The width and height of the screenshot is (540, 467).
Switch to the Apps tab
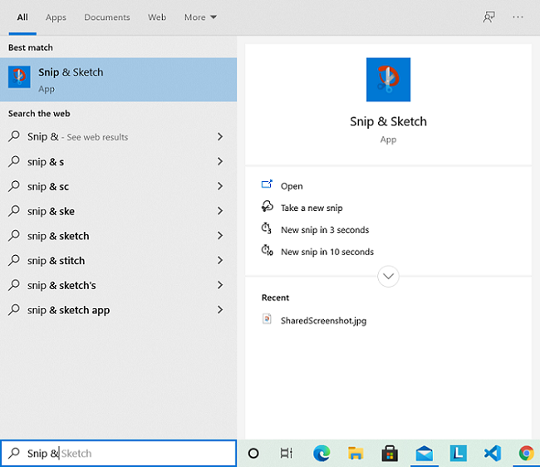pos(56,17)
